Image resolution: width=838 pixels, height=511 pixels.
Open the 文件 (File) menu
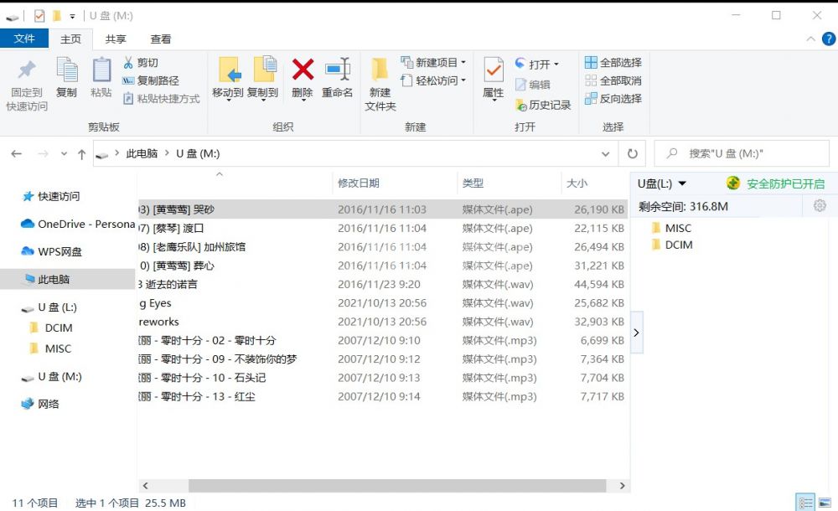[x=24, y=39]
